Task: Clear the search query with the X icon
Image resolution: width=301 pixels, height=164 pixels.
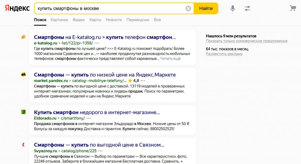Action: (188, 9)
